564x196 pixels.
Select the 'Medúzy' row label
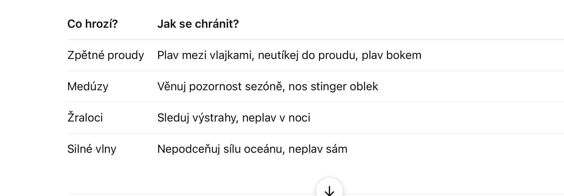88,86
